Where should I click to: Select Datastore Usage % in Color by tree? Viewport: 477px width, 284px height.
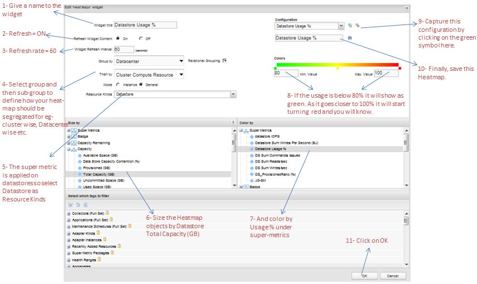[270, 149]
